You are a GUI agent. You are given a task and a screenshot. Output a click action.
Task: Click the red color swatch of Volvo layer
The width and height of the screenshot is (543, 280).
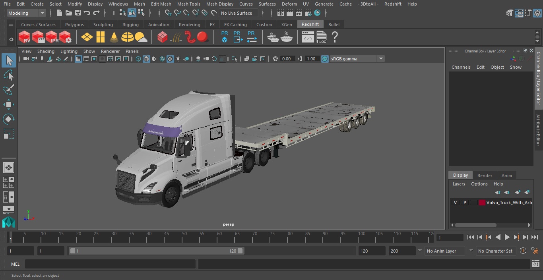[x=482, y=203]
